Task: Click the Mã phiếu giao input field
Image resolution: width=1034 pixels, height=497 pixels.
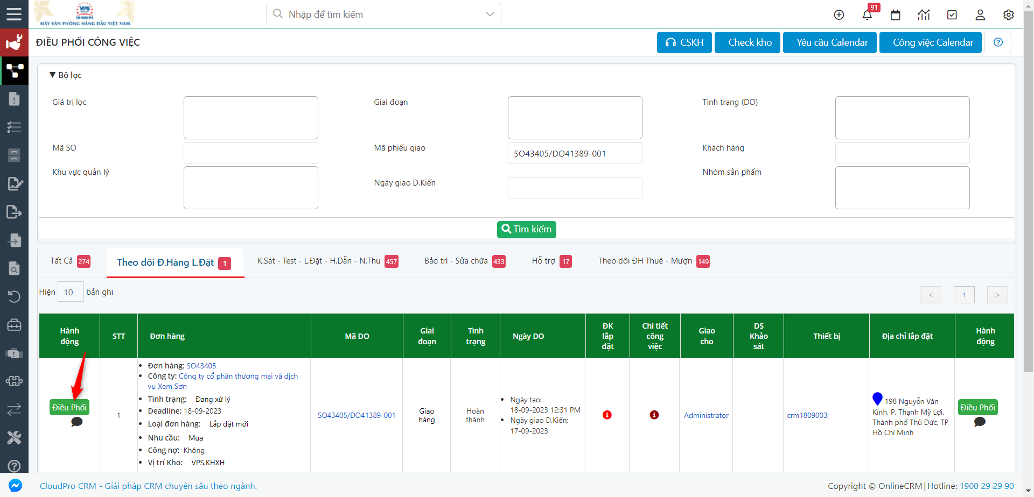Action: [575, 153]
